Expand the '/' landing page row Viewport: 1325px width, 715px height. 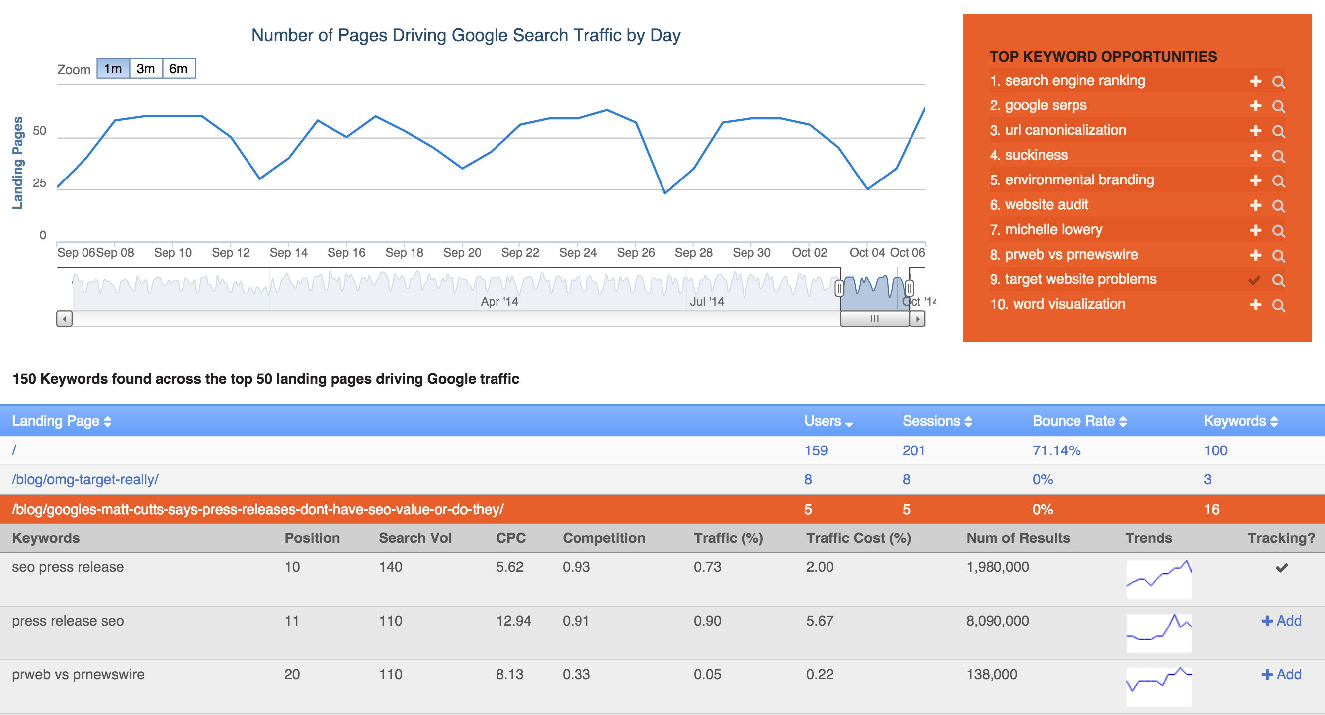pos(662,450)
